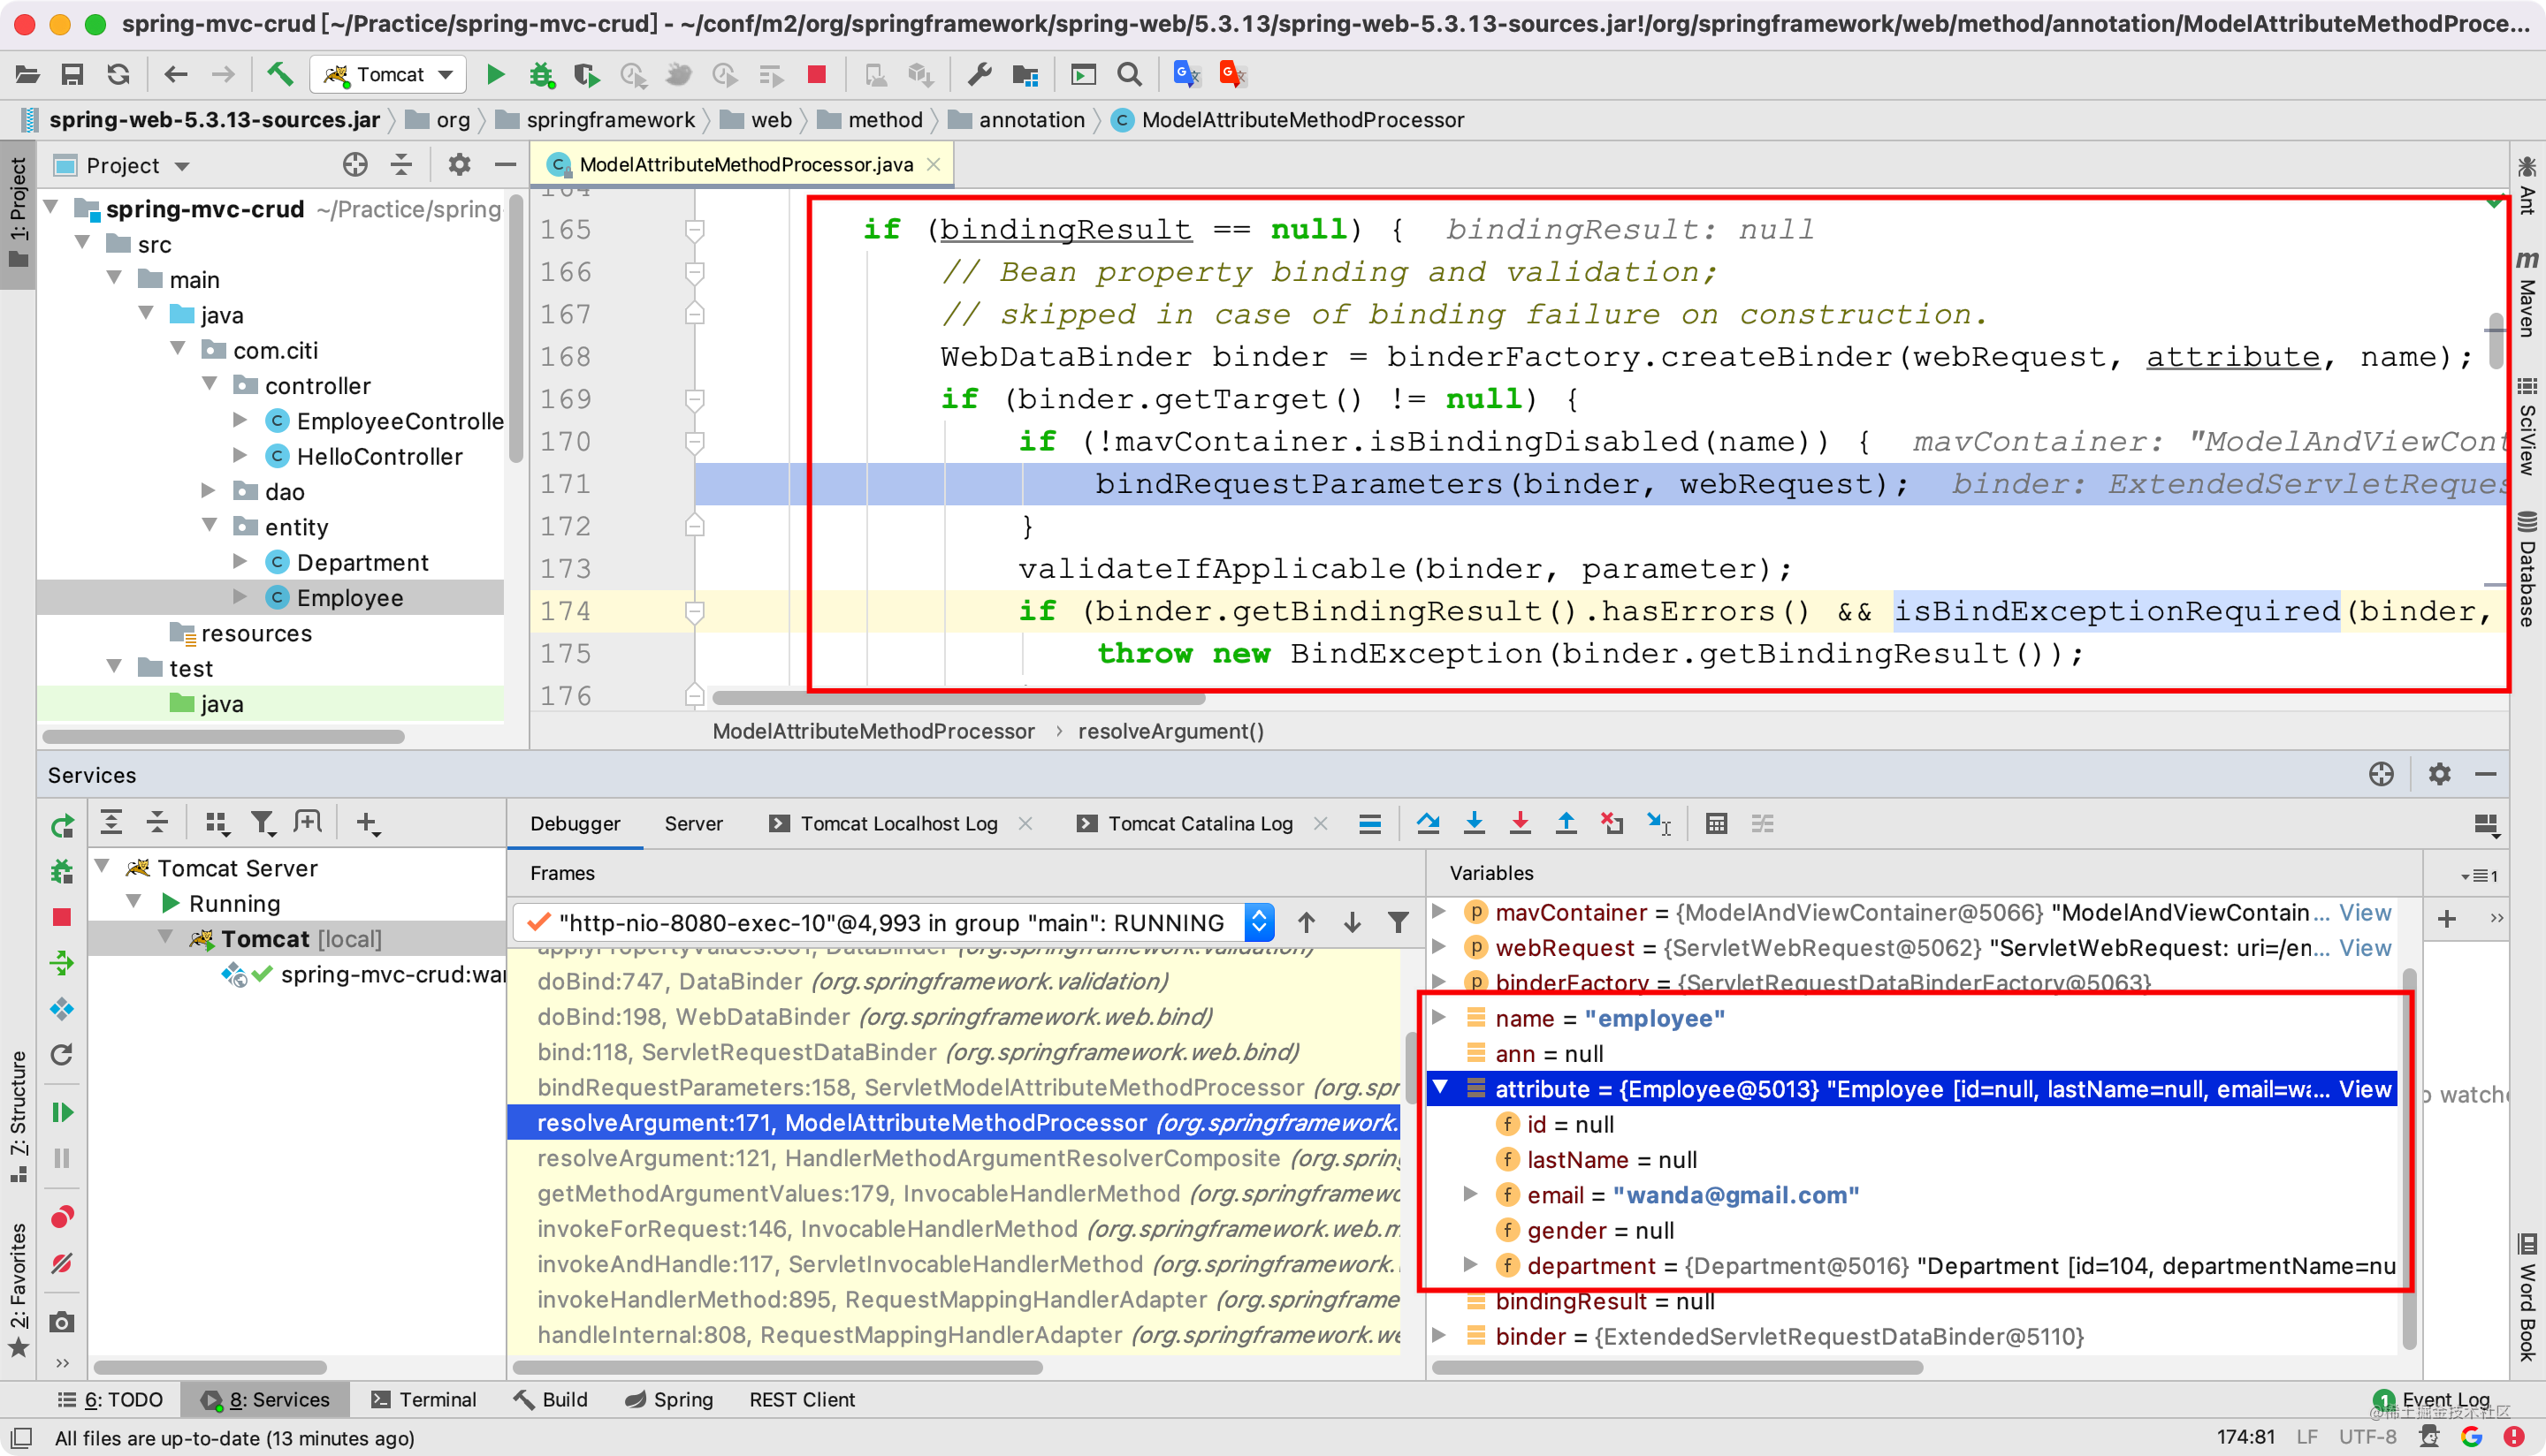Click View link for webRequest variable
2546x1456 pixels.
point(2366,947)
